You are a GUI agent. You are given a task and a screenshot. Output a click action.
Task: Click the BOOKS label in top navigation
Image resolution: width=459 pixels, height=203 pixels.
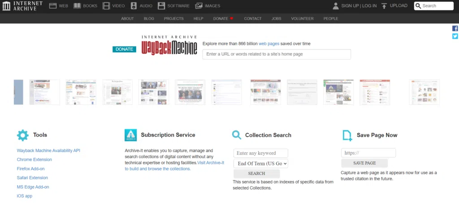pyautogui.click(x=90, y=6)
